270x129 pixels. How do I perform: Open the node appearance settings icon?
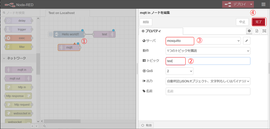pyautogui.click(x=264, y=31)
